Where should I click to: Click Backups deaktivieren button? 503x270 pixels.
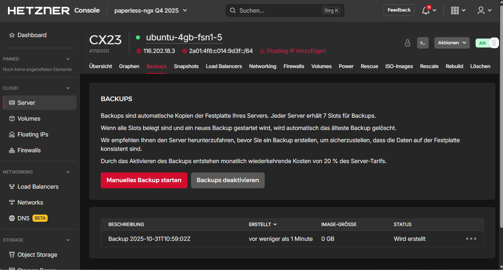tap(227, 180)
